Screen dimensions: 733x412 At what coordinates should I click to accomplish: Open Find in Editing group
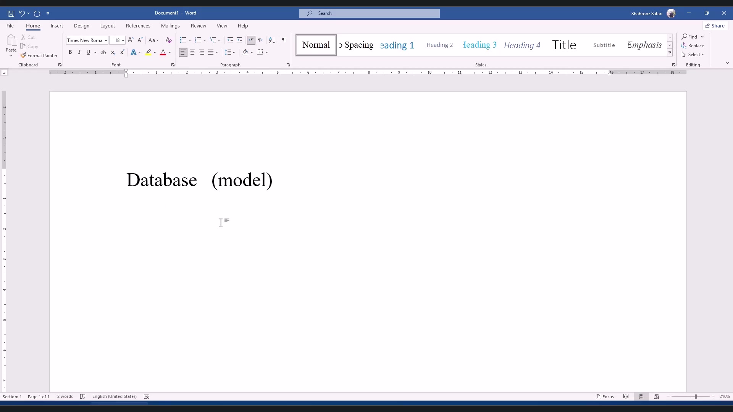point(690,37)
